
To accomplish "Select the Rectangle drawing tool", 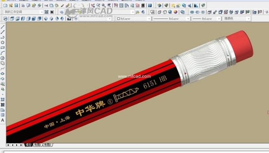I will tap(3, 48).
